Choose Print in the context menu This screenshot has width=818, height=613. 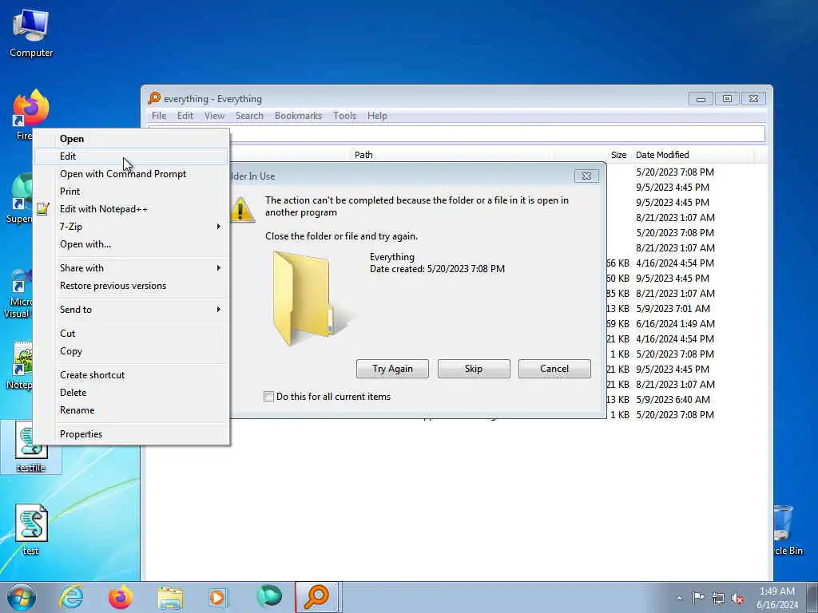[x=132, y=192]
